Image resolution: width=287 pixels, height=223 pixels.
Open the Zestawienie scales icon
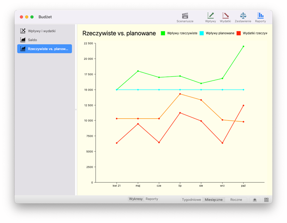pos(243,16)
